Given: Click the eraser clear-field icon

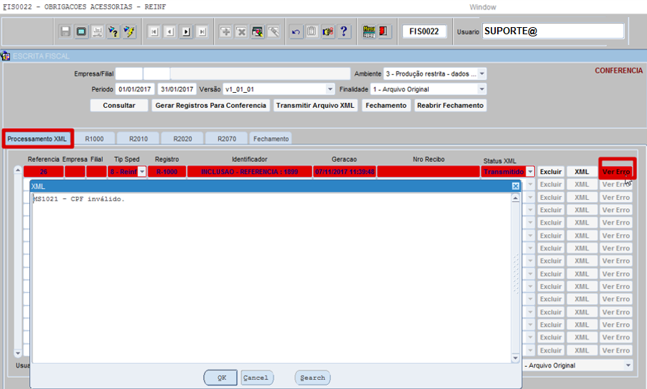Looking at the screenshot, I should tap(274, 31).
